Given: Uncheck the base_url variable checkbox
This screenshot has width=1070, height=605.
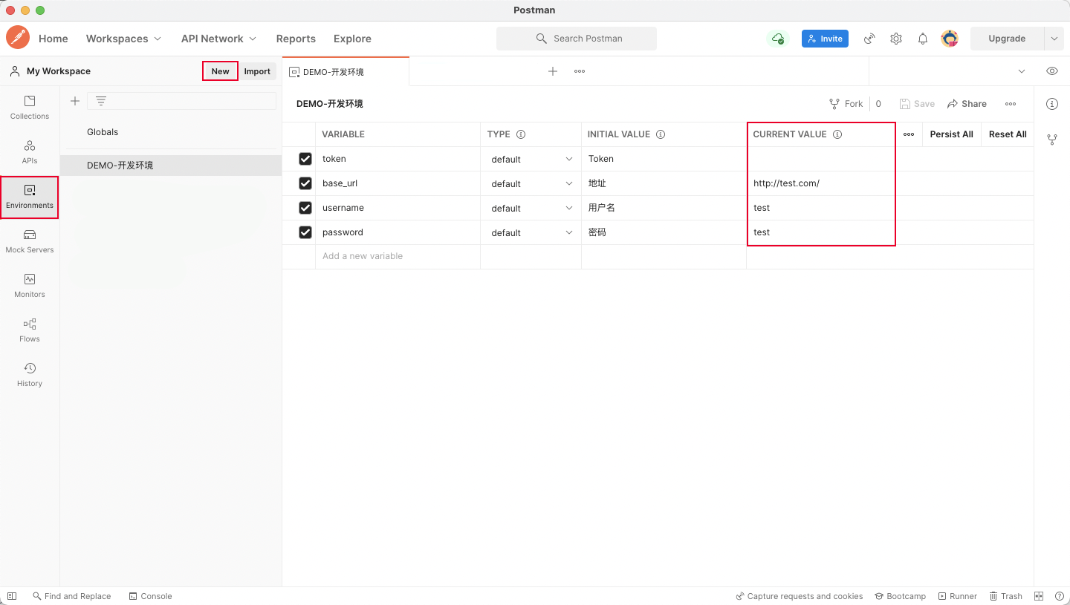Looking at the screenshot, I should point(305,183).
